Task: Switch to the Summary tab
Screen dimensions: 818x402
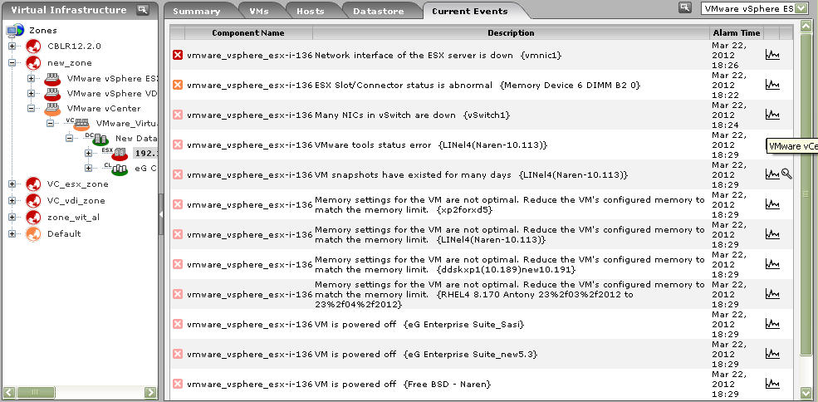Action: tap(197, 11)
